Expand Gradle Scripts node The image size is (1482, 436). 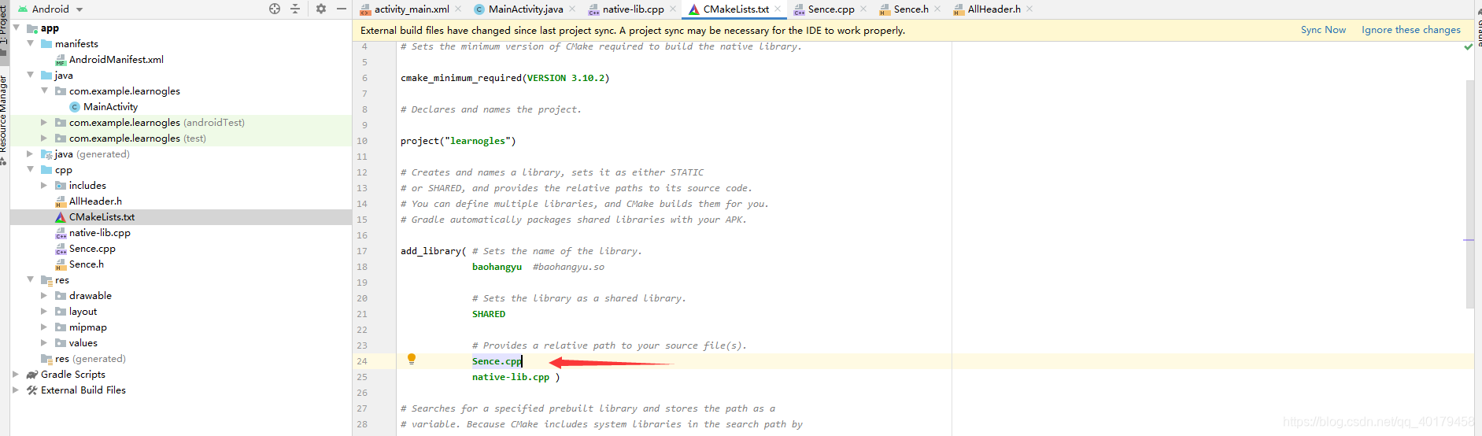[17, 374]
